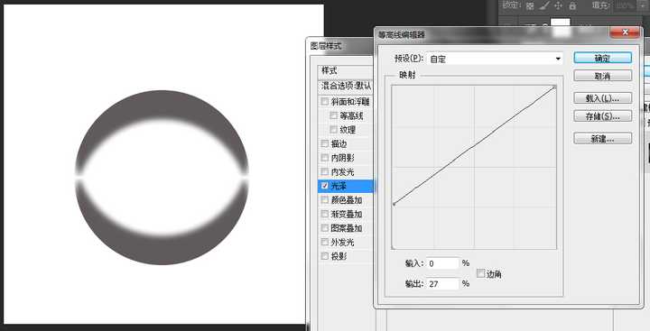Image resolution: width=650 pixels, height=331 pixels.
Task: Enable the 内阴影 checkbox
Action: 324,158
